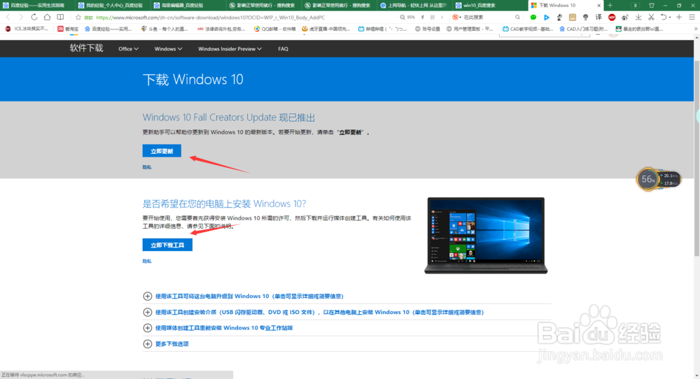Click the '是否希望在您的电脑上安装 Windows 10?' heading
The image size is (700, 379).
[x=224, y=203]
